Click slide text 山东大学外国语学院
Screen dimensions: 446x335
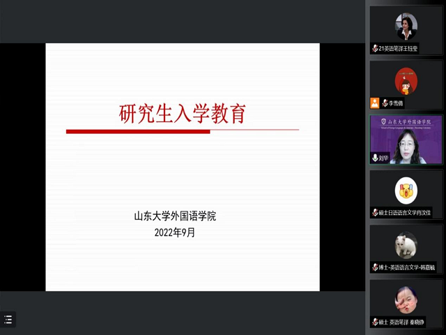(175, 216)
